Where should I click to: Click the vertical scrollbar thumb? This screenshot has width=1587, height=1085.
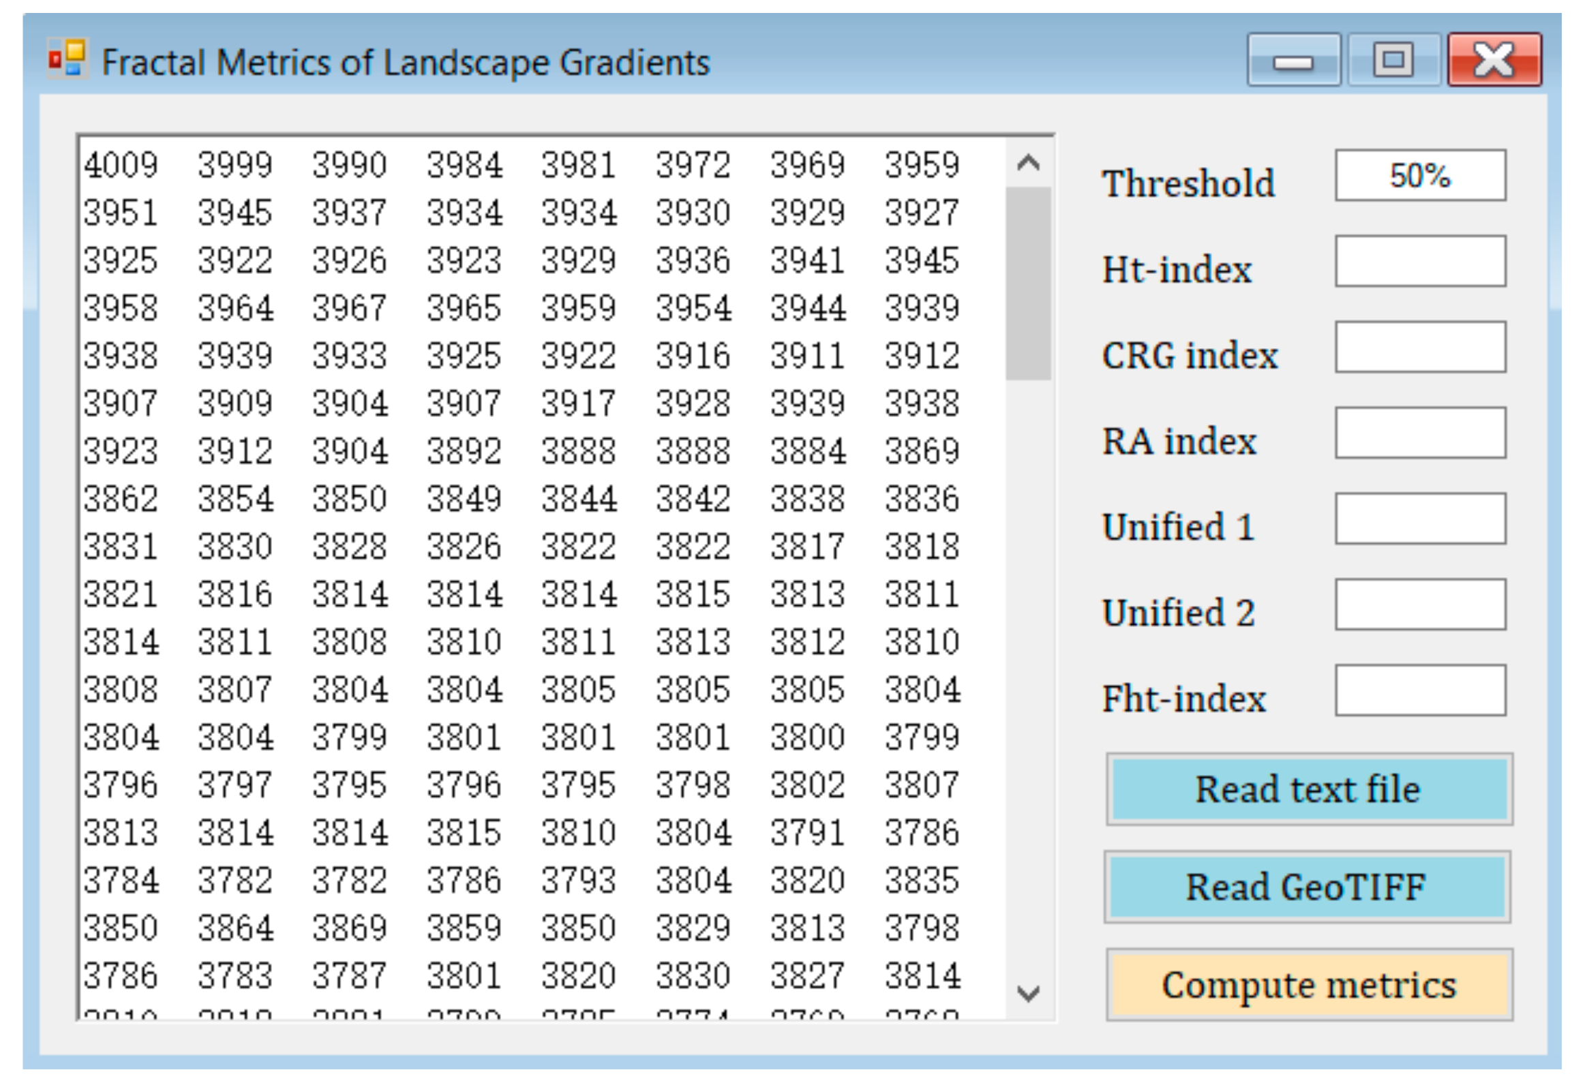click(x=1028, y=284)
